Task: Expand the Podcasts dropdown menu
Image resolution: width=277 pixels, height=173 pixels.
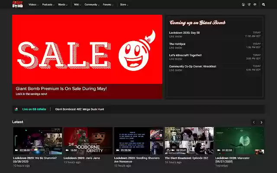Action: coord(48,5)
